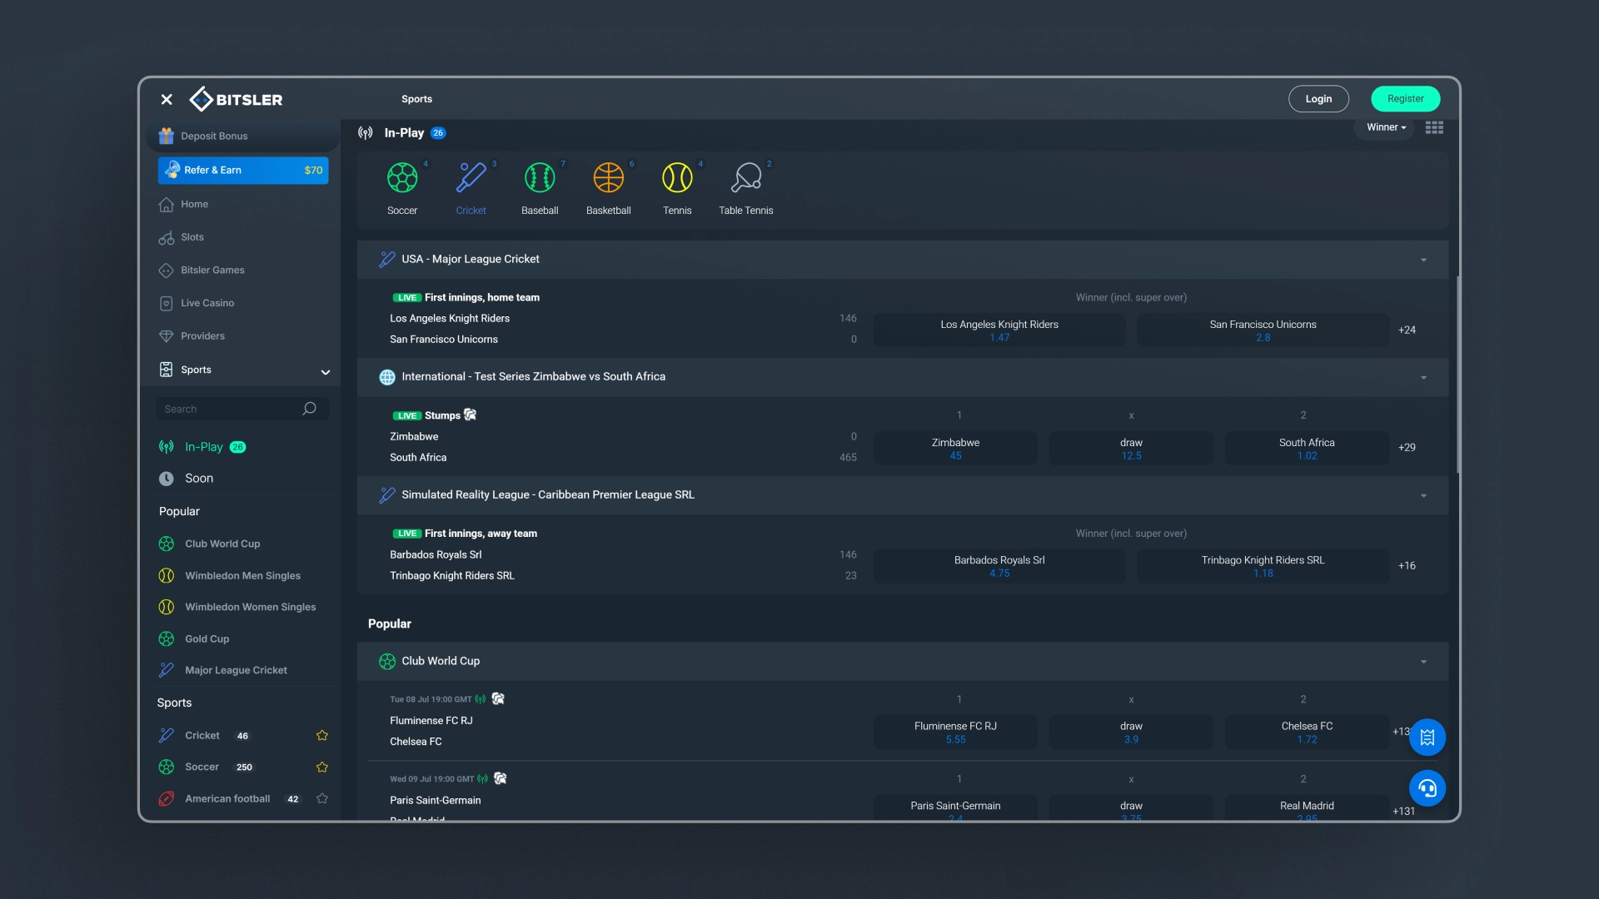Open Wimbledon Women Singles
Image resolution: width=1599 pixels, height=899 pixels.
[x=237, y=607]
